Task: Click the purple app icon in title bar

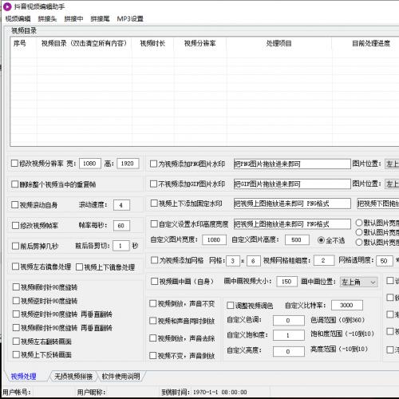Action: tap(6, 6)
